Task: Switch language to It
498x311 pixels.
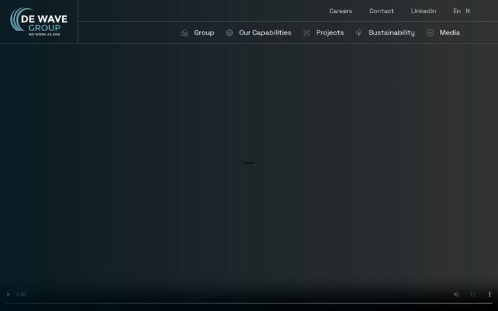Action: [x=468, y=11]
